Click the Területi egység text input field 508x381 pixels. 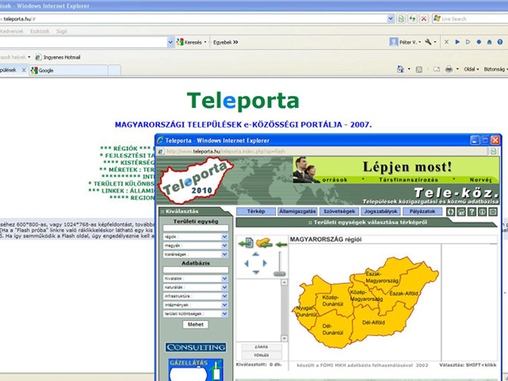[196, 229]
